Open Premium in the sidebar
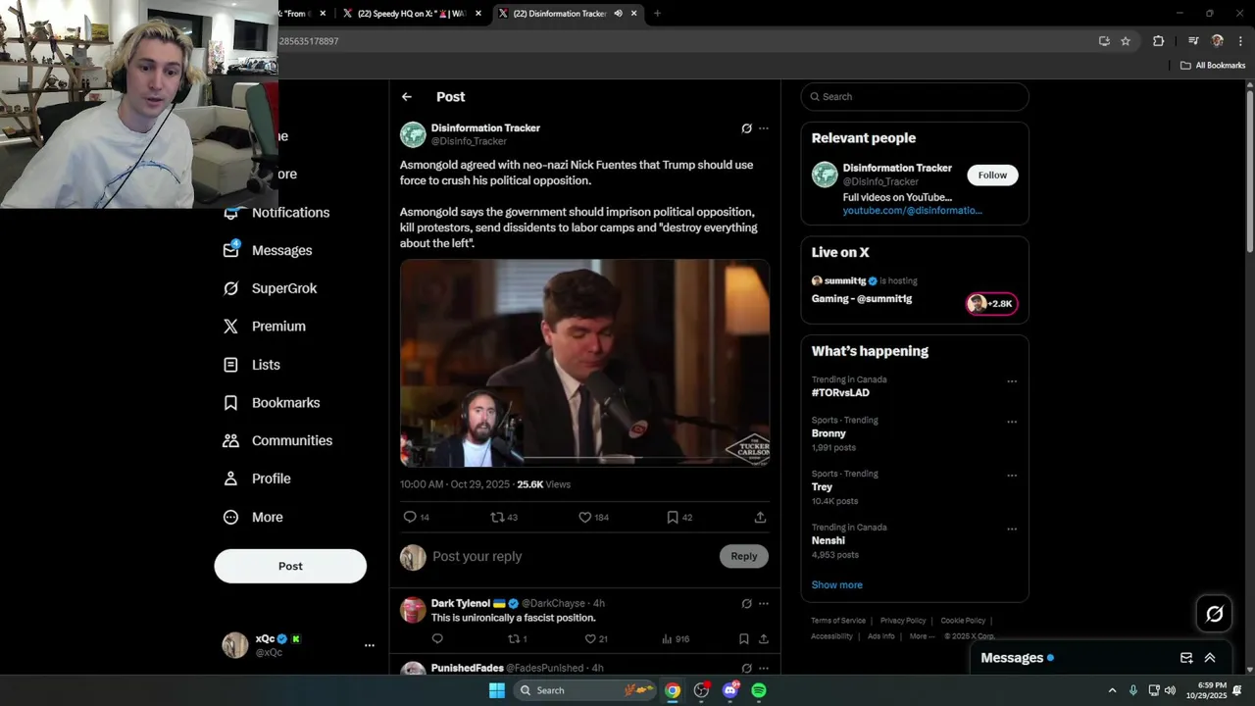1255x706 pixels. pos(265,327)
